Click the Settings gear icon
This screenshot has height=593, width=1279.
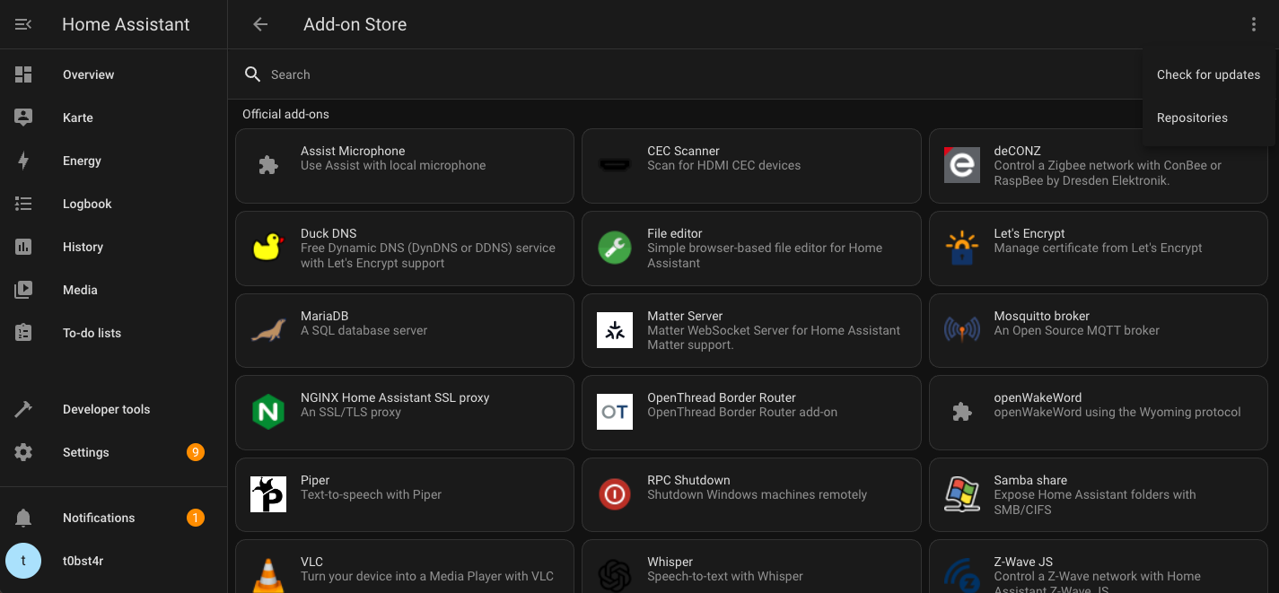point(23,452)
